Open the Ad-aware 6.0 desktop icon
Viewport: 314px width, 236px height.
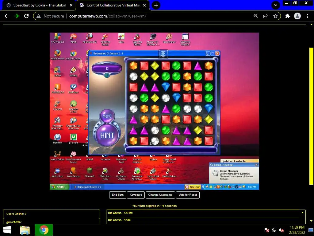click(90, 38)
